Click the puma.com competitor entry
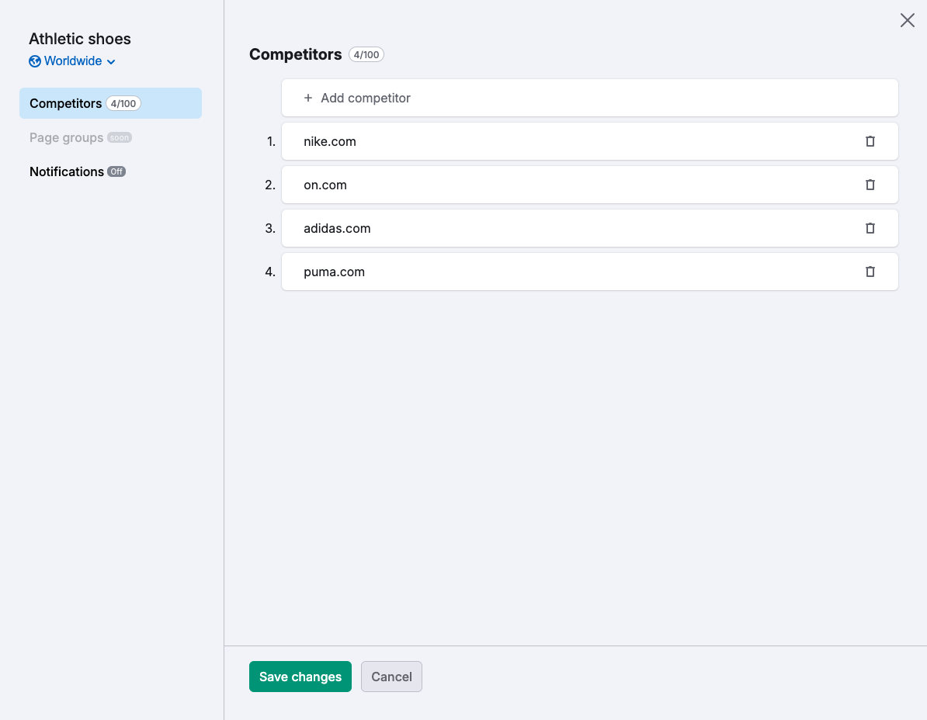This screenshot has width=927, height=720. (x=334, y=272)
